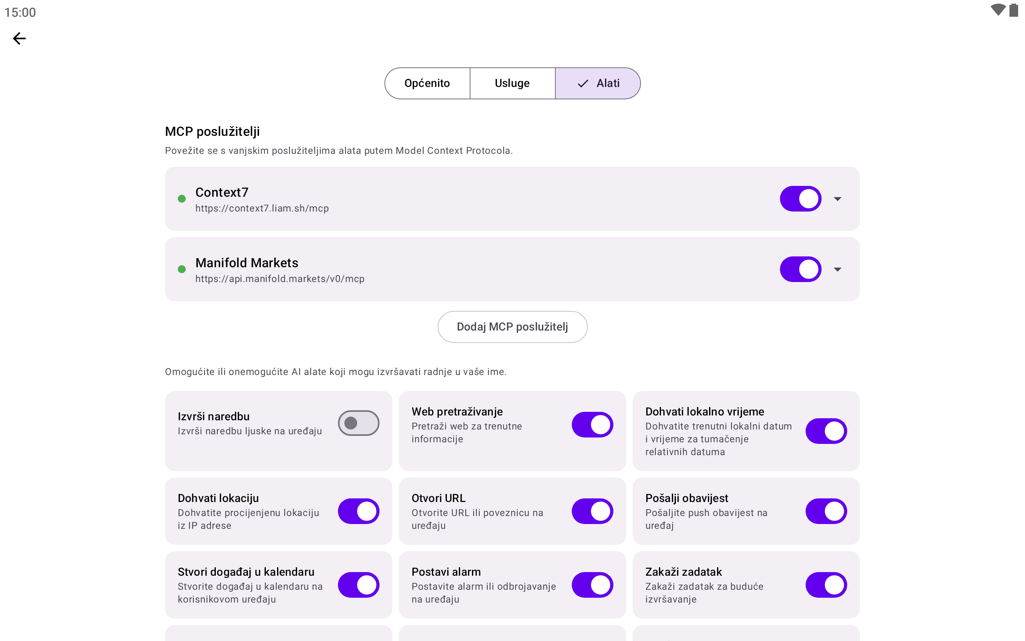Switch to the Općenito tab
Image resolution: width=1025 pixels, height=641 pixels.
(427, 83)
